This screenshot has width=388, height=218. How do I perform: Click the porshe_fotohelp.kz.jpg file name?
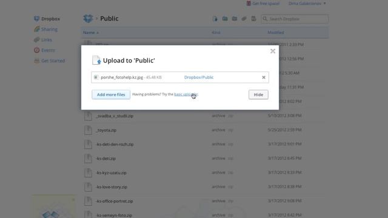click(x=122, y=78)
